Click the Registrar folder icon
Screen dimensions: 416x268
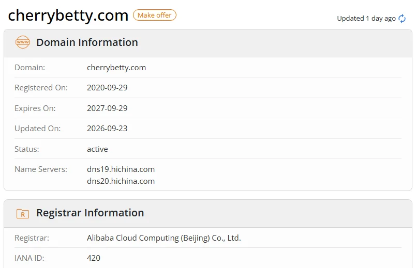click(23, 213)
